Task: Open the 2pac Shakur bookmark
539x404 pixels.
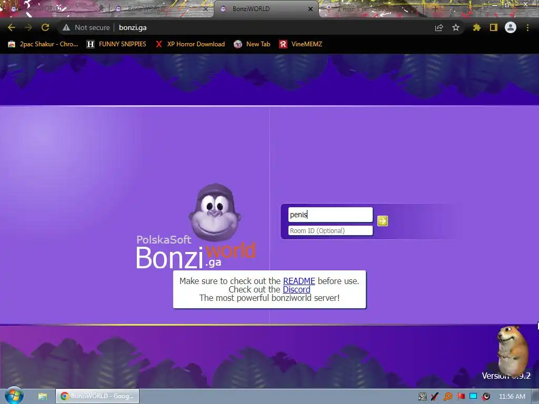Action: (x=43, y=44)
